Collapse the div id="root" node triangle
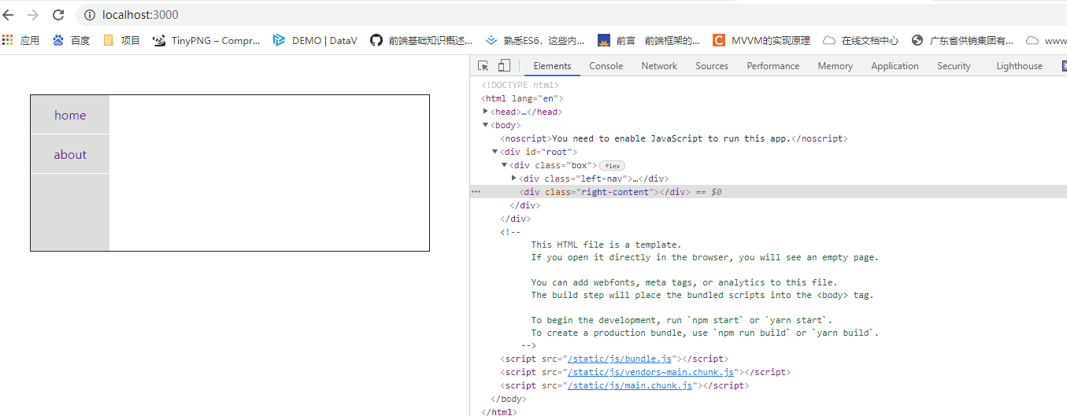The height and width of the screenshot is (416, 1067). pos(495,152)
